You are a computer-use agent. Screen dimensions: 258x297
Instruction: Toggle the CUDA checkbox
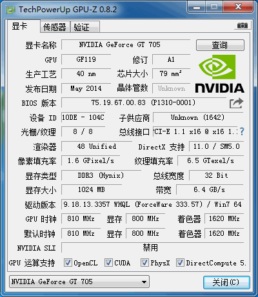click(108, 262)
